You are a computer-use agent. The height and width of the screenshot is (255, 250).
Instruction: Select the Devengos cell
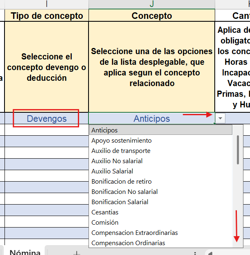point(46,118)
